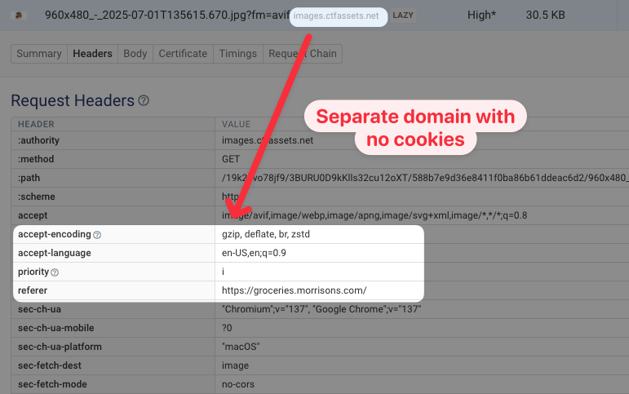The height and width of the screenshot is (394, 629).
Task: Click the image/avif accept value
Action: tap(374, 215)
